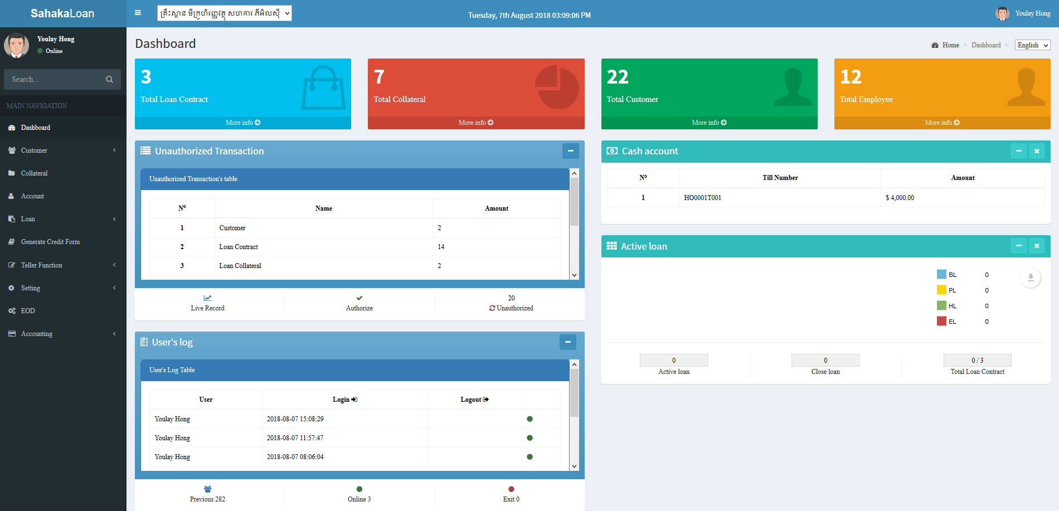Click the user avatar in top right header

click(x=1002, y=13)
